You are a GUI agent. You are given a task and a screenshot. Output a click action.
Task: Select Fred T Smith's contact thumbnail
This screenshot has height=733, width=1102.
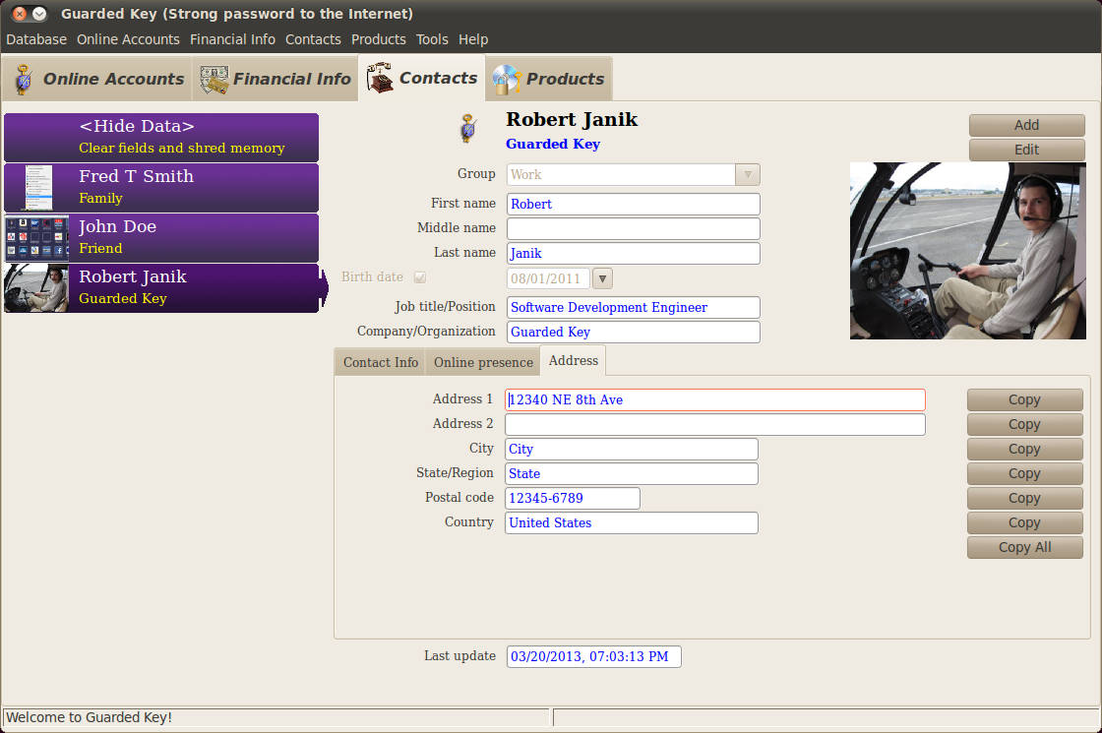[37, 188]
